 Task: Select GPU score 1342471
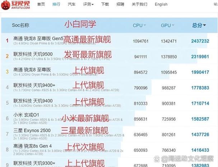click(169, 41)
